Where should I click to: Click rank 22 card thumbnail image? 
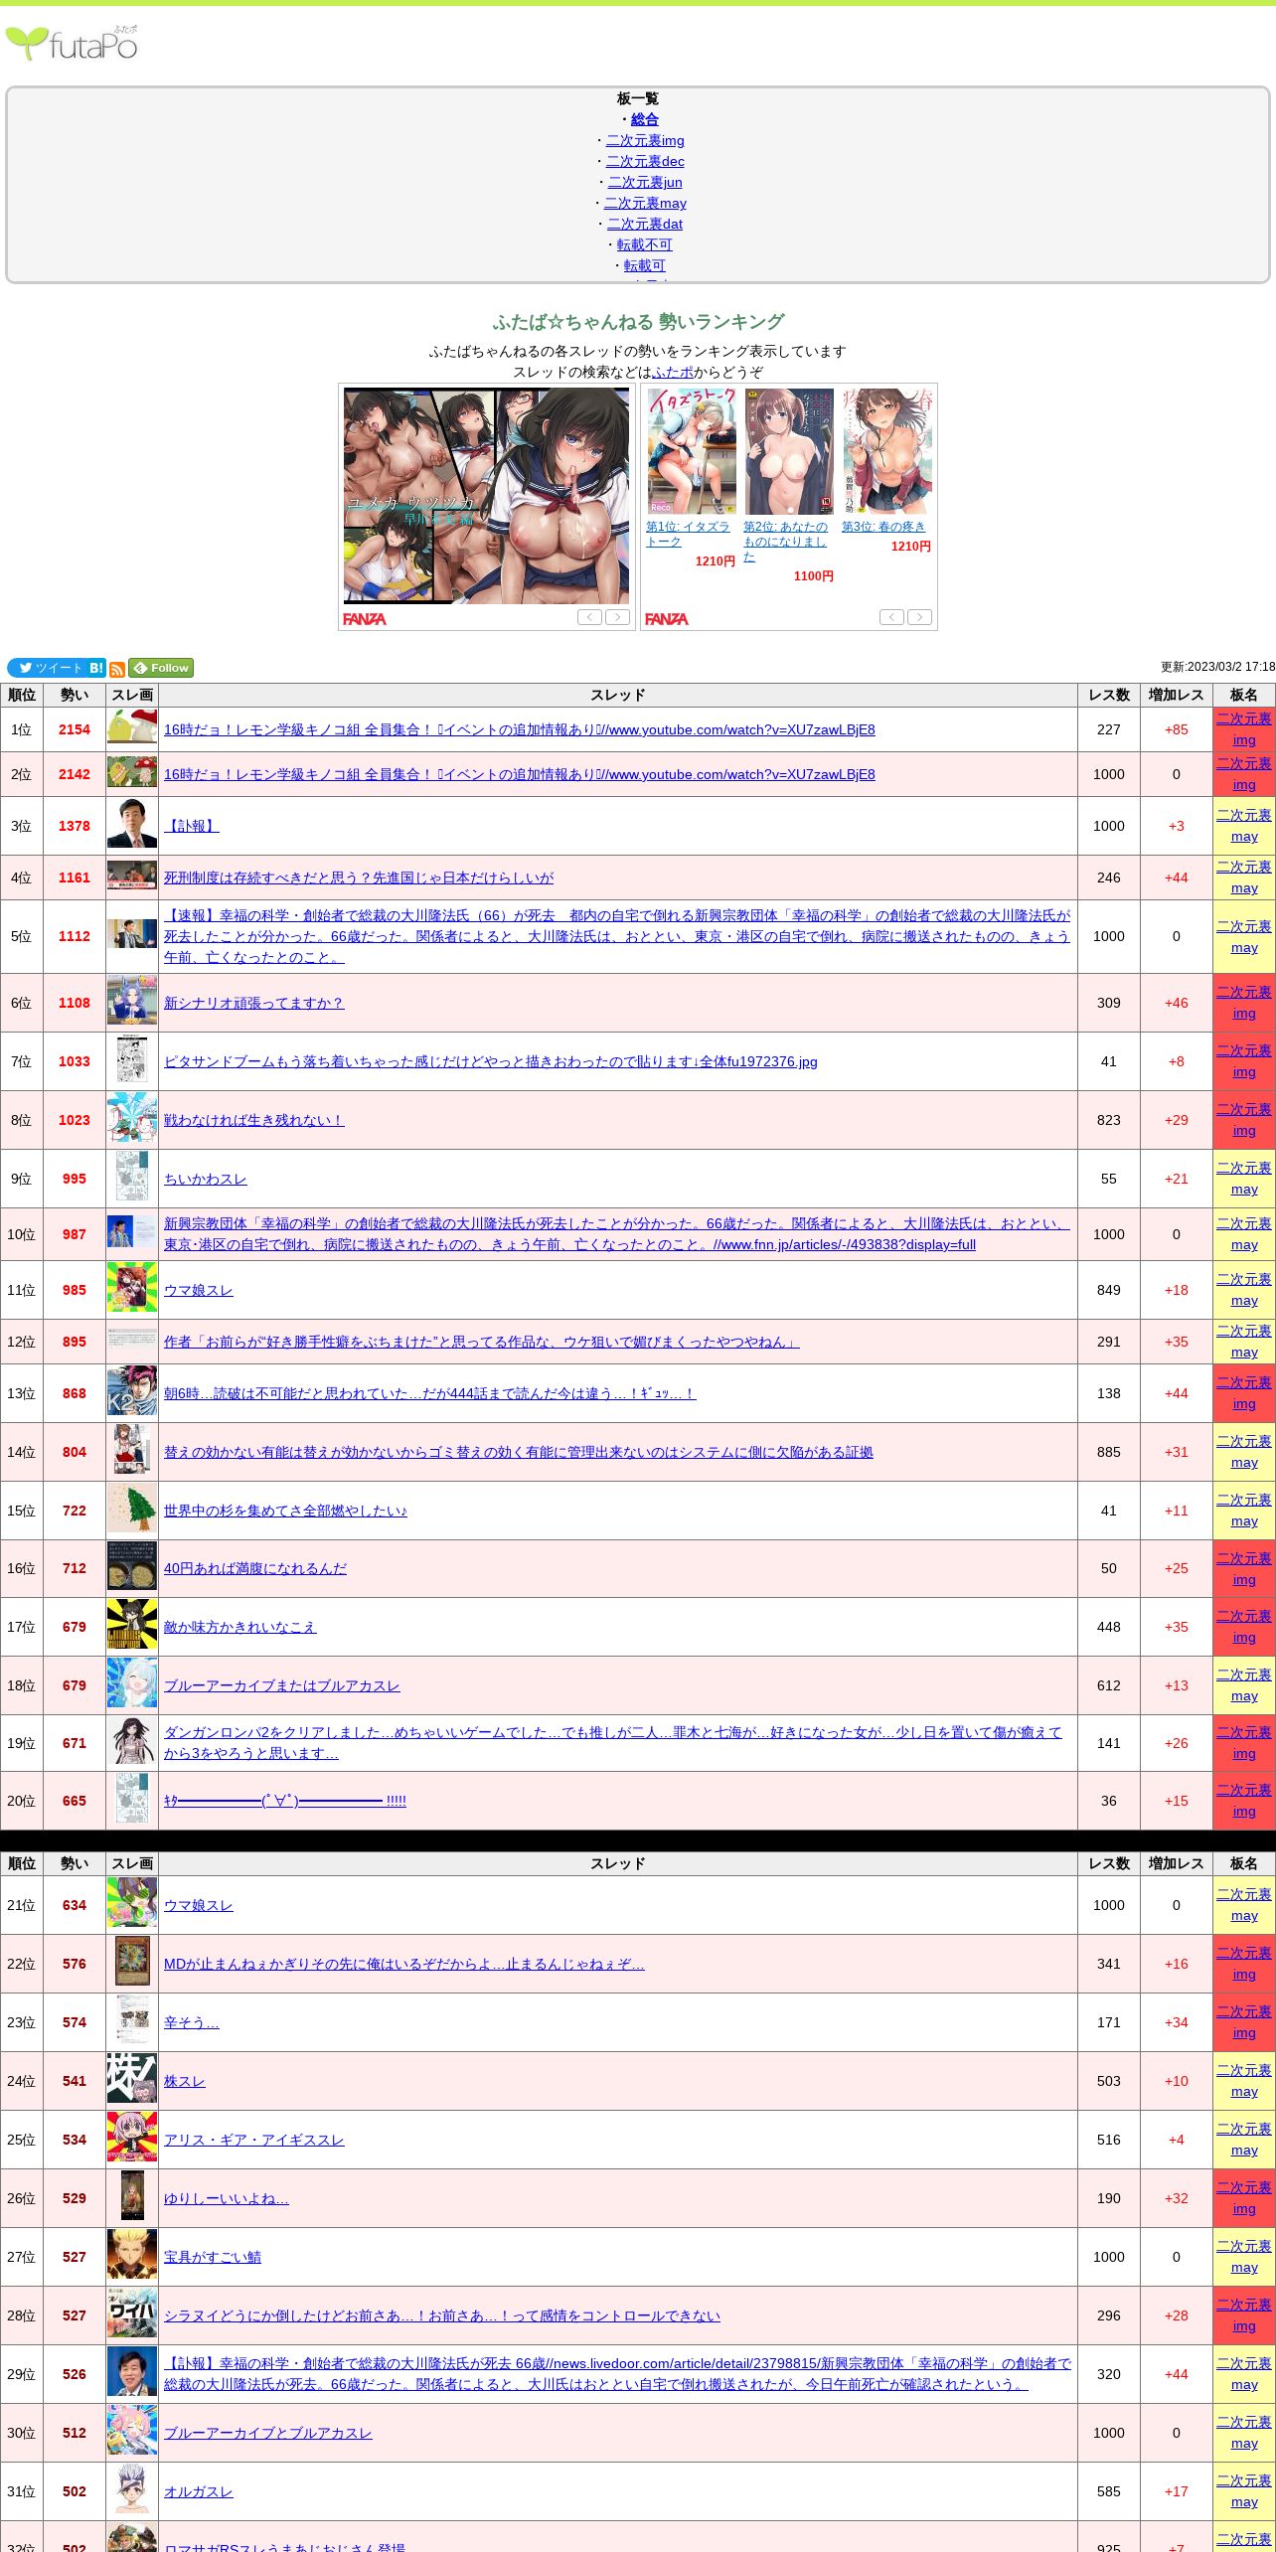pos(132,1962)
